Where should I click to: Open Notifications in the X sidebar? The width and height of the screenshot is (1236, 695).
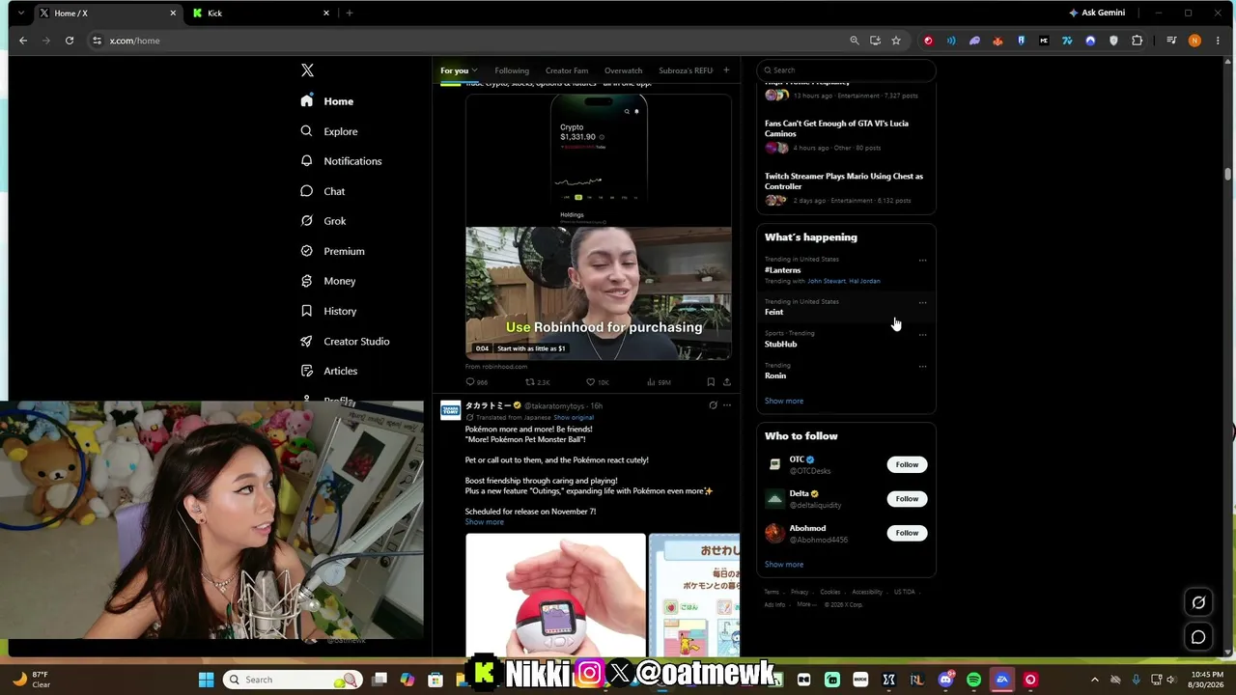pyautogui.click(x=341, y=161)
